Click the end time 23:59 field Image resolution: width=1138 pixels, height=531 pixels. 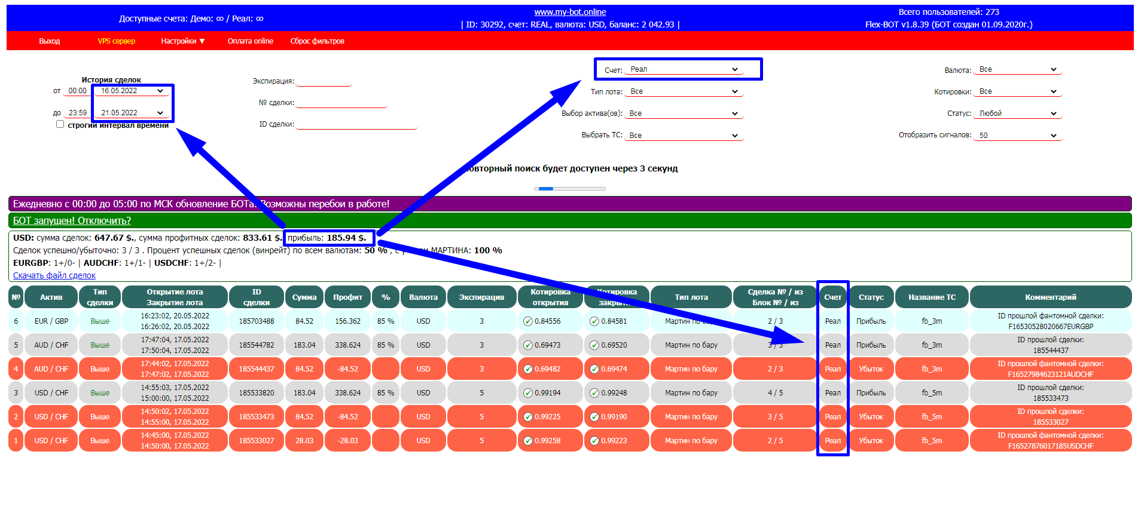(77, 113)
